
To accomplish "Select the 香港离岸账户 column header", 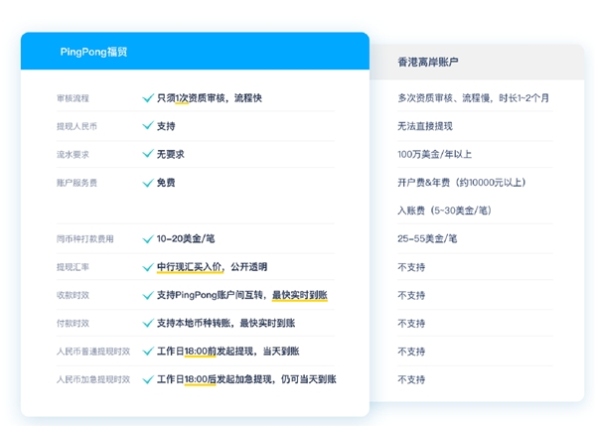I will coord(427,63).
